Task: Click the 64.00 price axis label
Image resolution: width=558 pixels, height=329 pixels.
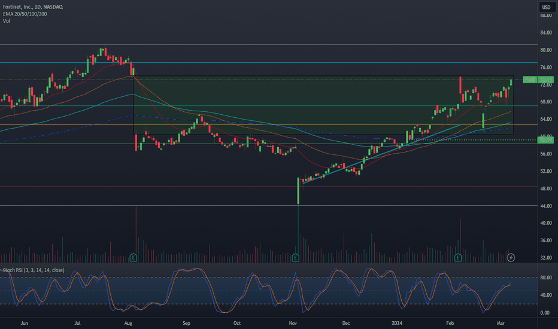Action: [x=546, y=119]
